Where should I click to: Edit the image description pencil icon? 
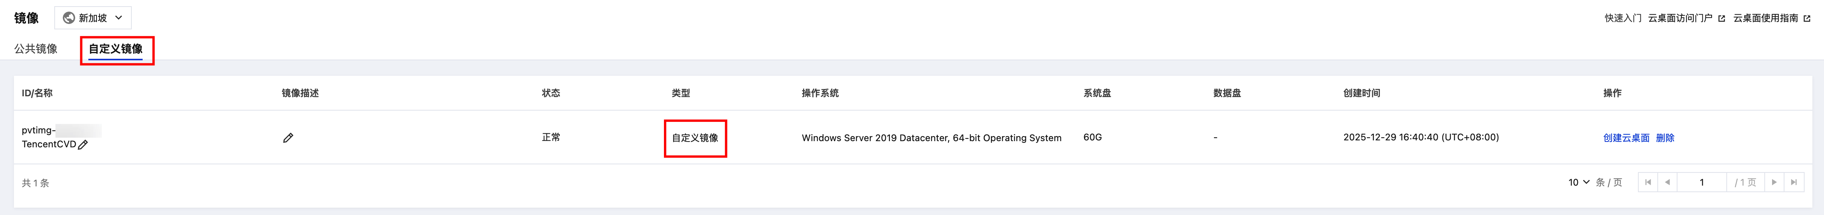point(288,138)
